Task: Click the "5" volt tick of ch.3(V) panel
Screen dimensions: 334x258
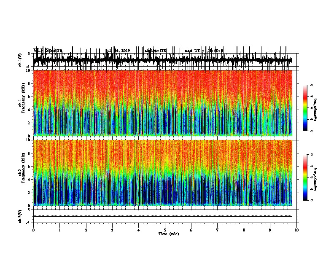Action: point(29,210)
